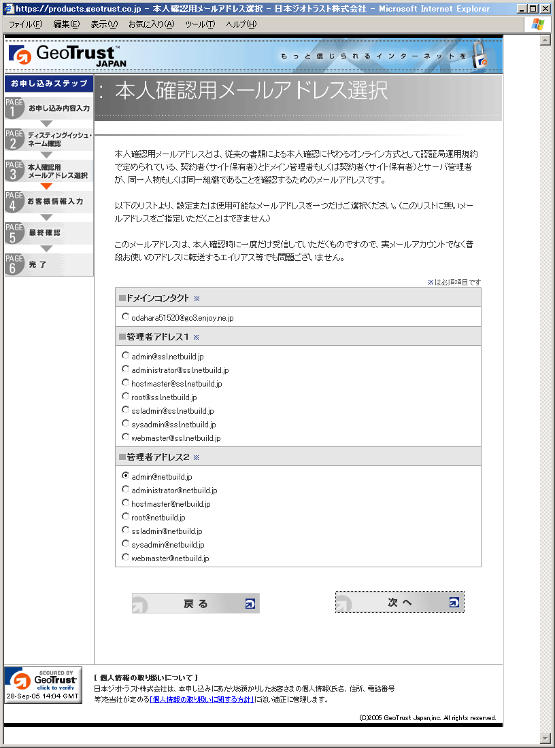Viewport: 555px width, 748px height.
Task: Open the お気に入り(A) menu
Action: [152, 24]
